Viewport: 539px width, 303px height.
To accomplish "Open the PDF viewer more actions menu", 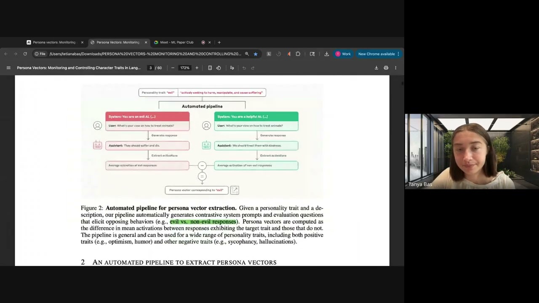I will point(395,68).
